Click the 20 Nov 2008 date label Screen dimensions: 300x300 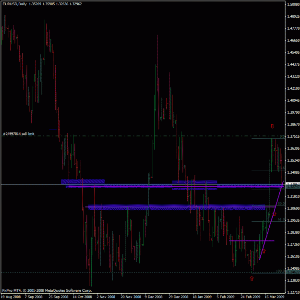(131, 297)
